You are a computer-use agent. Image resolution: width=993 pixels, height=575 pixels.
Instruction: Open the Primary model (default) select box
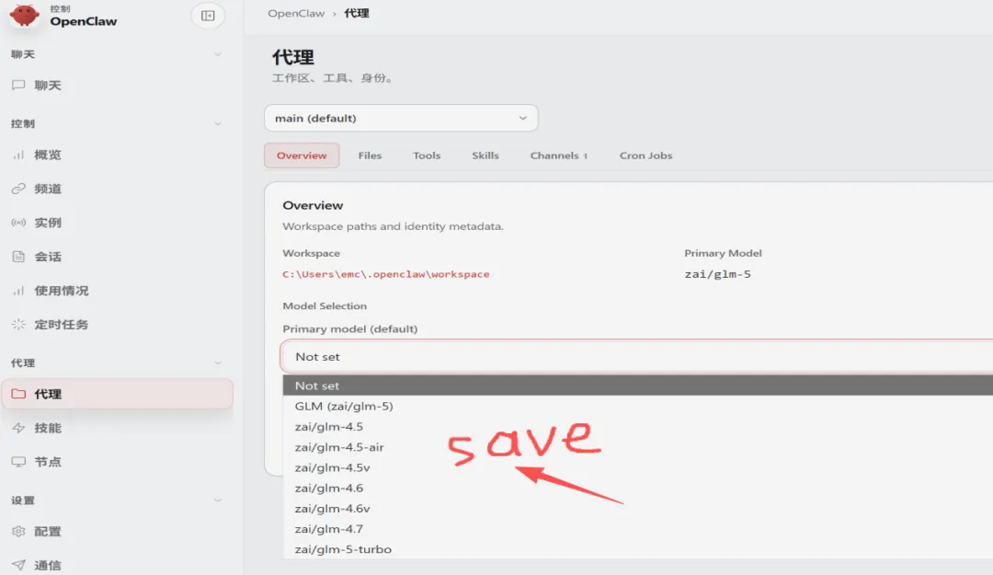tap(636, 356)
